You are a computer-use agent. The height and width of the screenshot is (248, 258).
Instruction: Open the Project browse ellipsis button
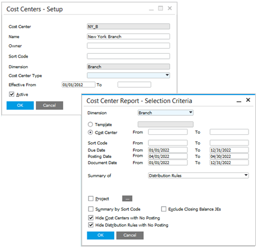tap(127, 199)
